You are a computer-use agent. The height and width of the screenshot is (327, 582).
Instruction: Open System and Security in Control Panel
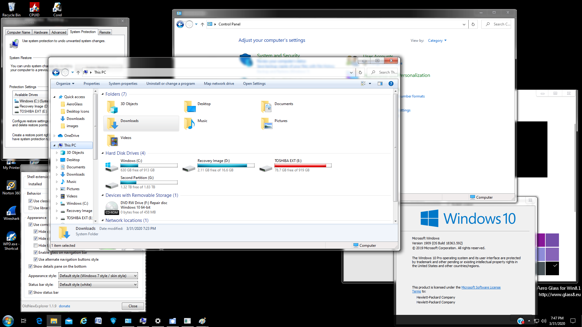coord(278,55)
